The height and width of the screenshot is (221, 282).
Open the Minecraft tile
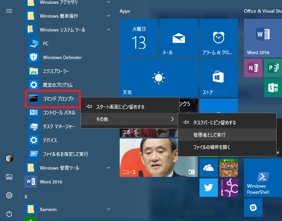(229, 168)
